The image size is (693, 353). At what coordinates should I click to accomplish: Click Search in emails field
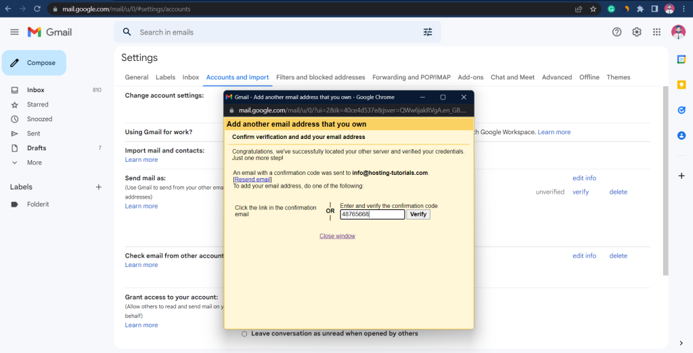277,32
